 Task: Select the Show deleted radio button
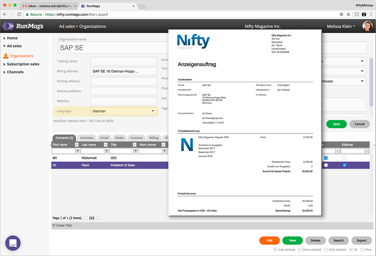300,249
